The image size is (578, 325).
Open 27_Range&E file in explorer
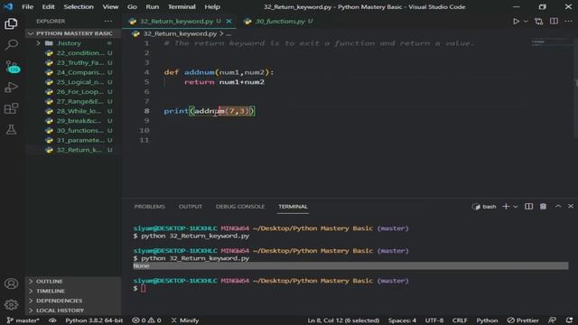click(x=74, y=102)
